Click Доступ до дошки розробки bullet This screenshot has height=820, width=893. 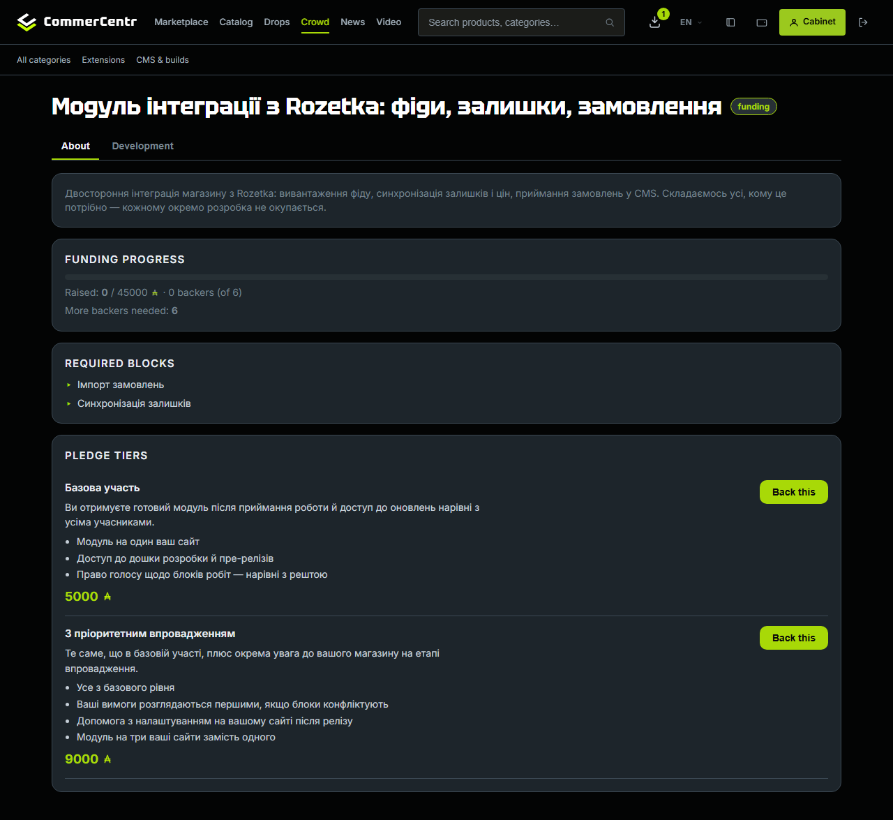point(175,558)
